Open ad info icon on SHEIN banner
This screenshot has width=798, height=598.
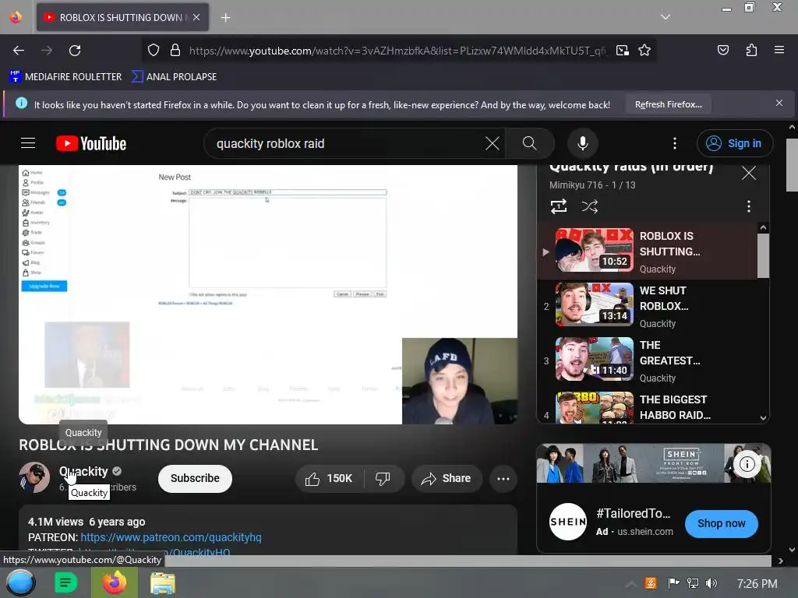747,464
